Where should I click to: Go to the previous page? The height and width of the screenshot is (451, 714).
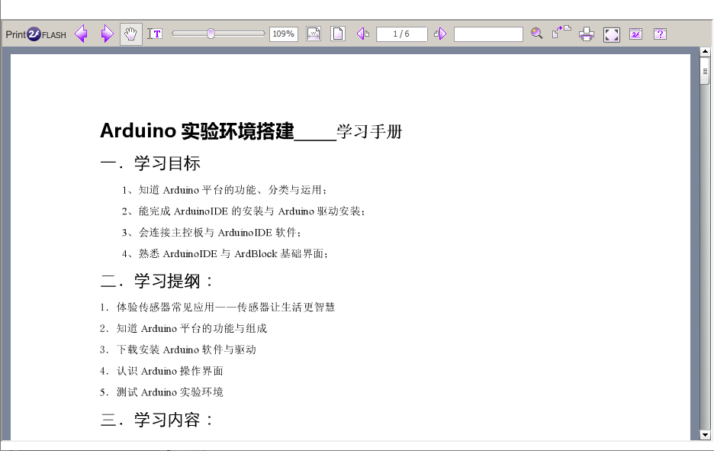363,34
